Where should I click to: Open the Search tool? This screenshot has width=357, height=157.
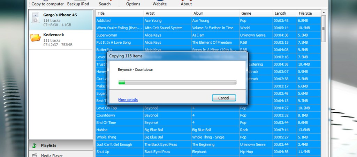[x=105, y=3]
